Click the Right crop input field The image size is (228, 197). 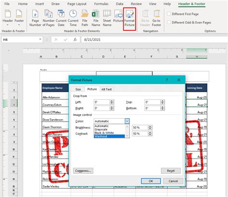102,108
